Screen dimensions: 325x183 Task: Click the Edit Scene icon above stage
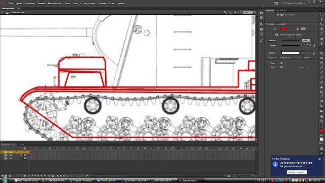point(225,12)
